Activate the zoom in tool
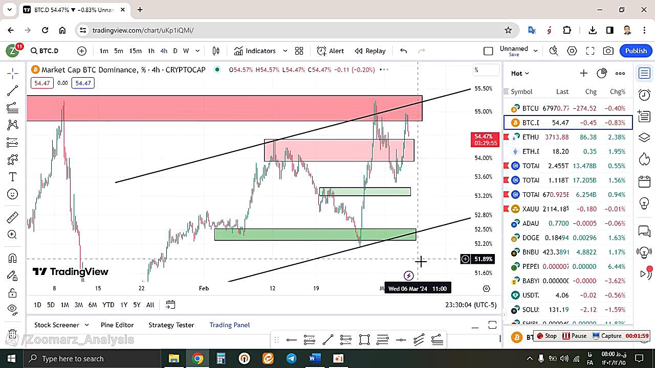This screenshot has width=655, height=368. (13, 235)
